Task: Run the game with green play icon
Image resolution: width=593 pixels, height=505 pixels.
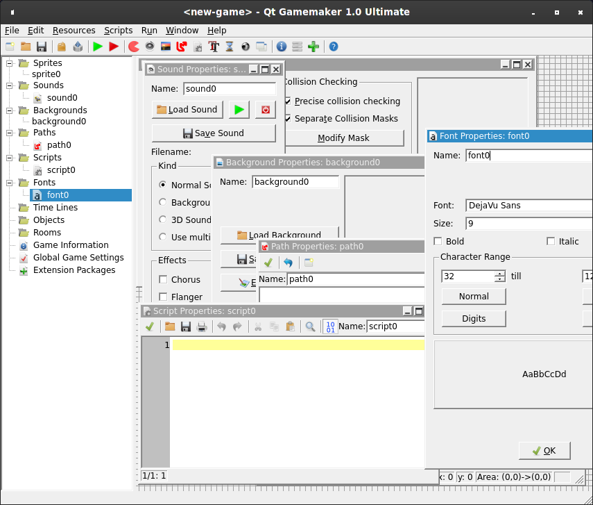Action: pyautogui.click(x=98, y=47)
